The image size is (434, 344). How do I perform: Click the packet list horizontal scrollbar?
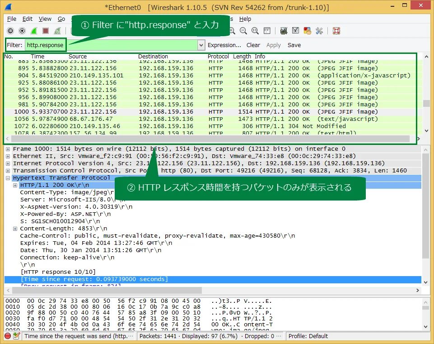click(210, 139)
